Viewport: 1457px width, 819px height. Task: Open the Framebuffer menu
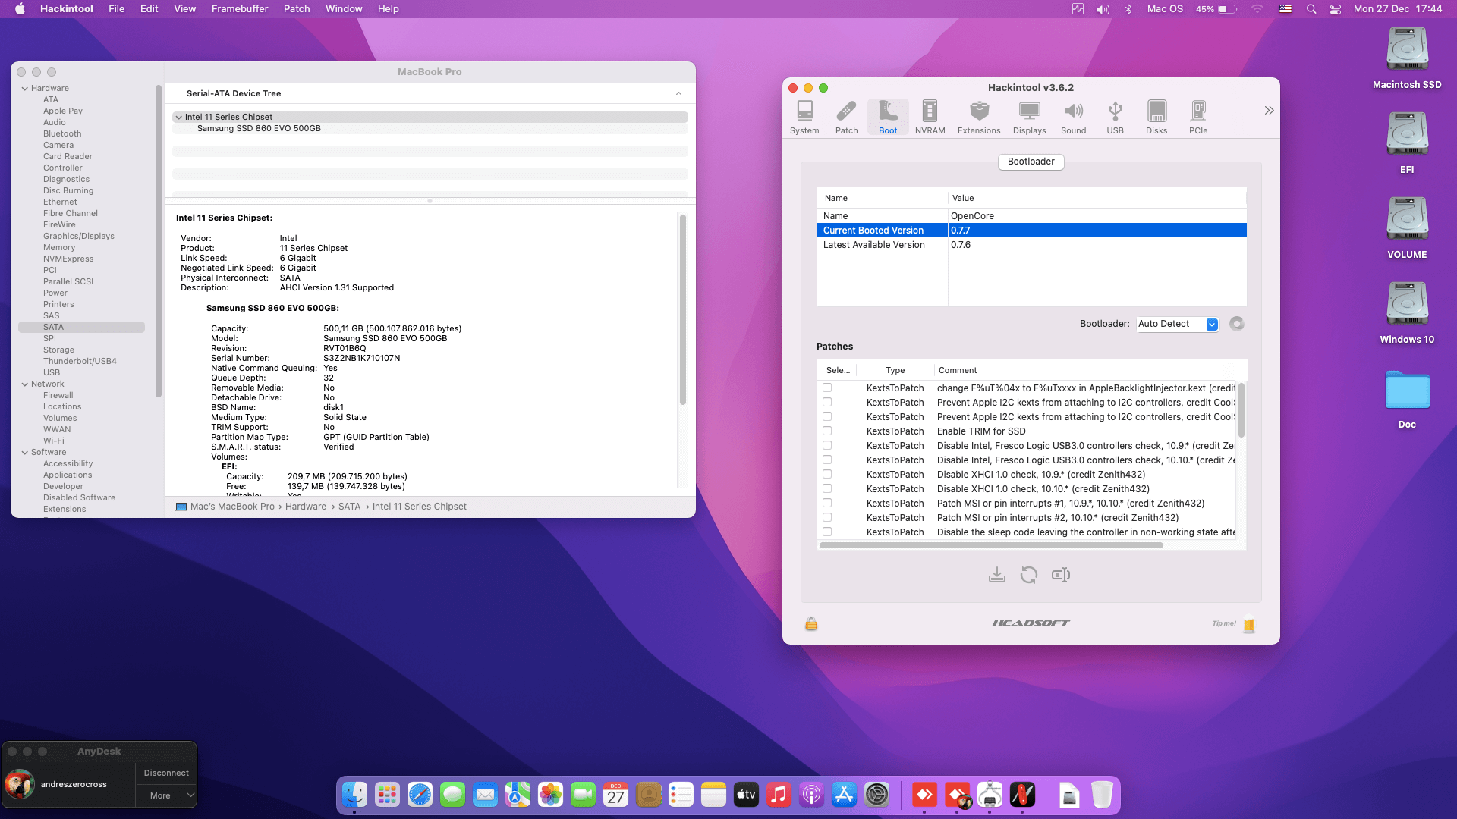click(x=240, y=9)
